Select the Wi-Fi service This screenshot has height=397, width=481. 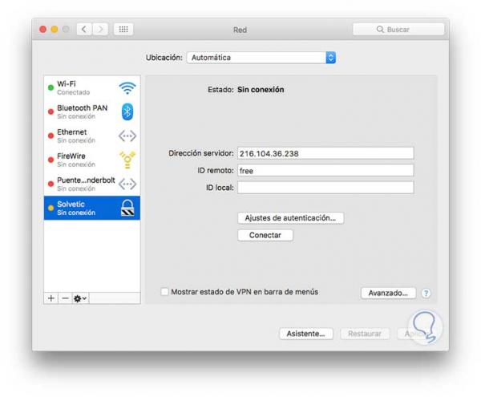tap(92, 87)
